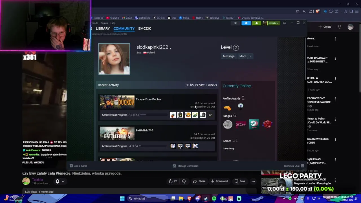The image size is (361, 203).
Task: Open Netflix bookmark in browser bar
Action: pos(197,18)
